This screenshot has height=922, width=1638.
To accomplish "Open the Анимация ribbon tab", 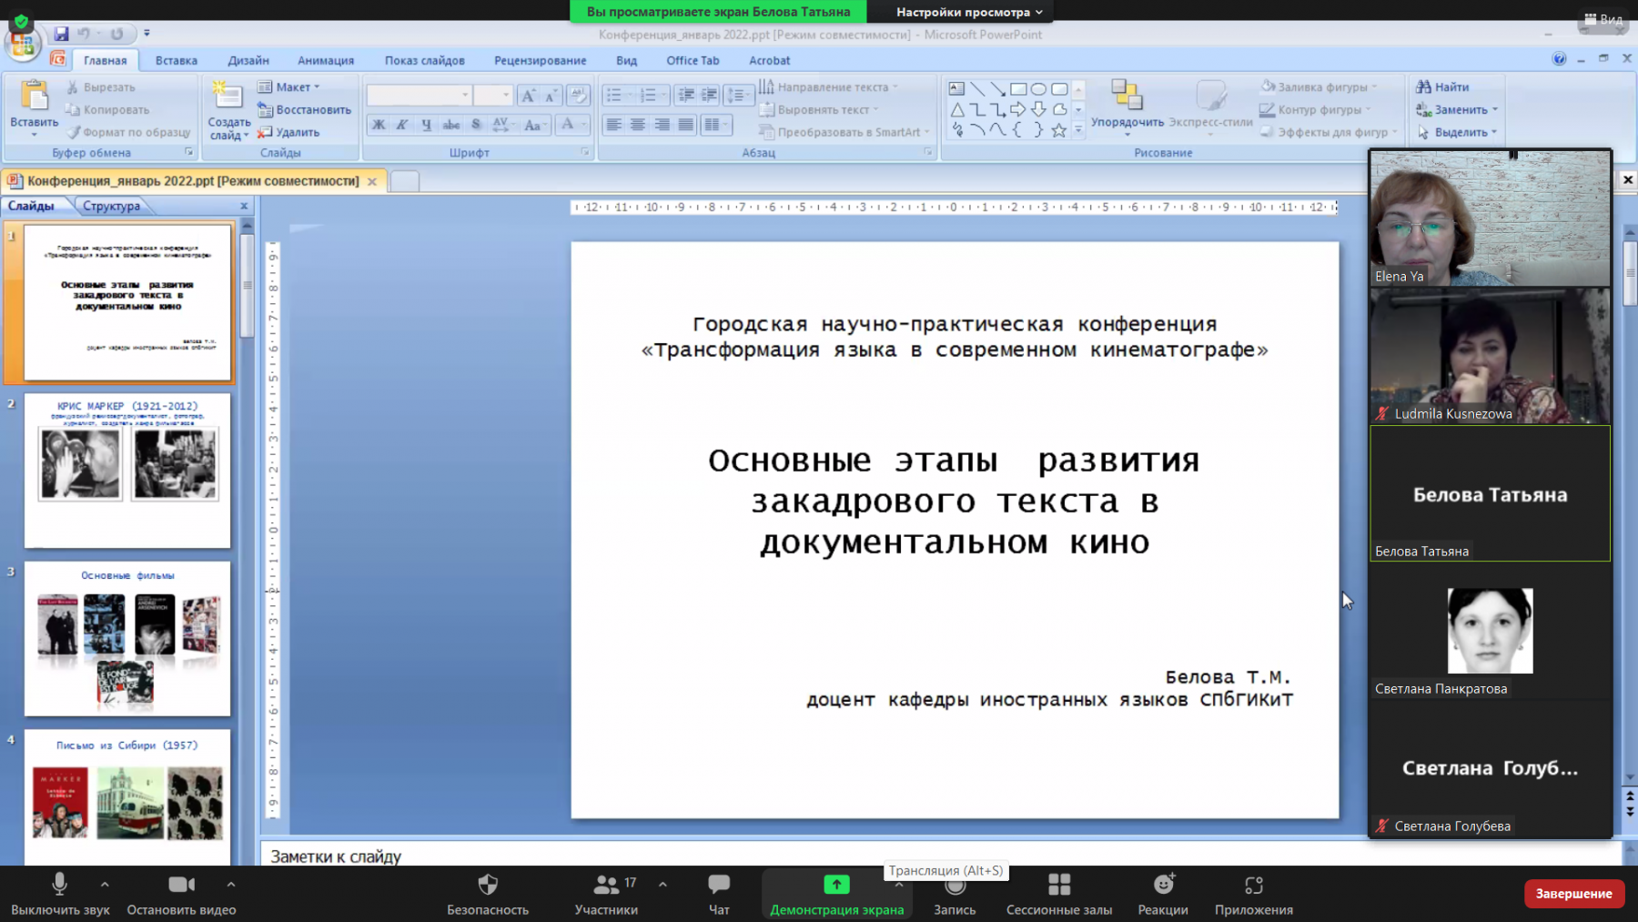I will pyautogui.click(x=326, y=60).
